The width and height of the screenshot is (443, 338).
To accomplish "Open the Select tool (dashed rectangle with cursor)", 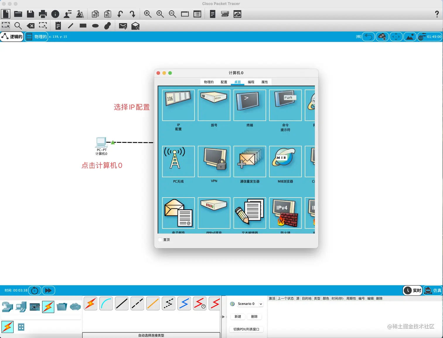I will click(x=6, y=25).
